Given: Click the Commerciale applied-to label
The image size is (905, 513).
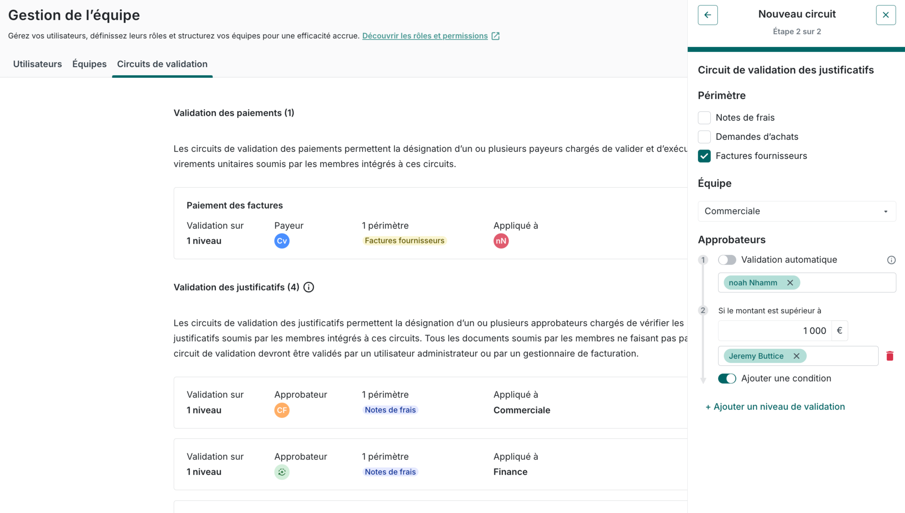Looking at the screenshot, I should (x=522, y=410).
